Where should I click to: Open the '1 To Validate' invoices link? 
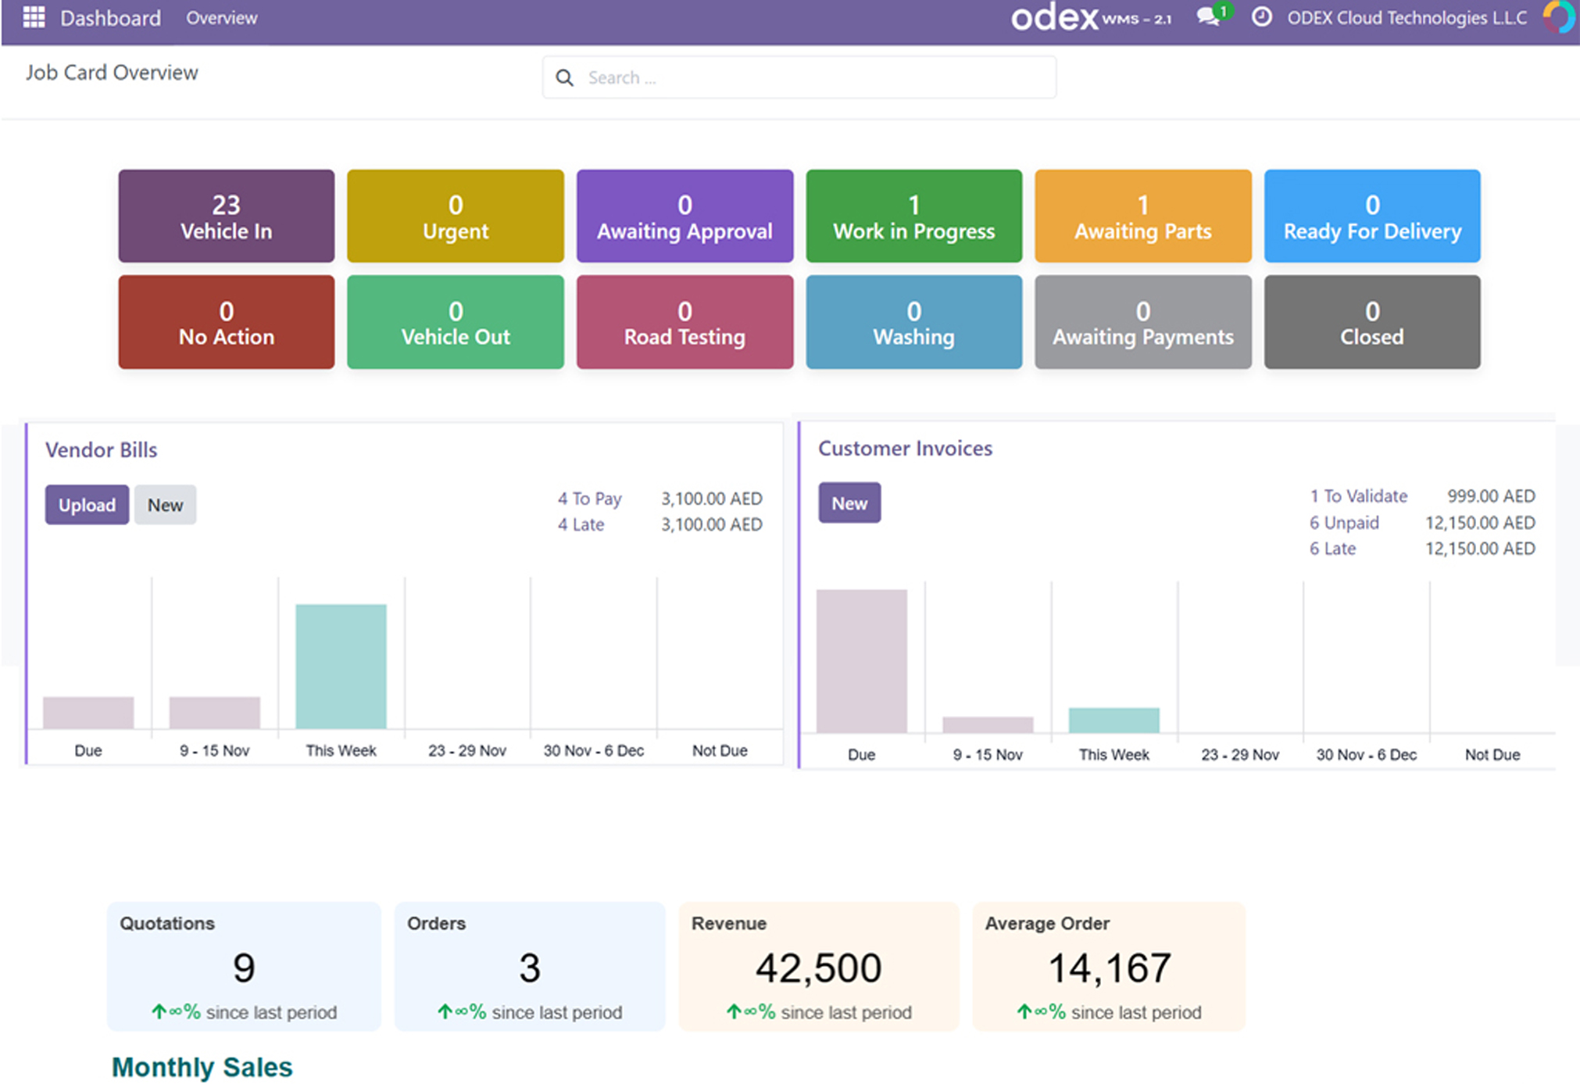(x=1358, y=495)
